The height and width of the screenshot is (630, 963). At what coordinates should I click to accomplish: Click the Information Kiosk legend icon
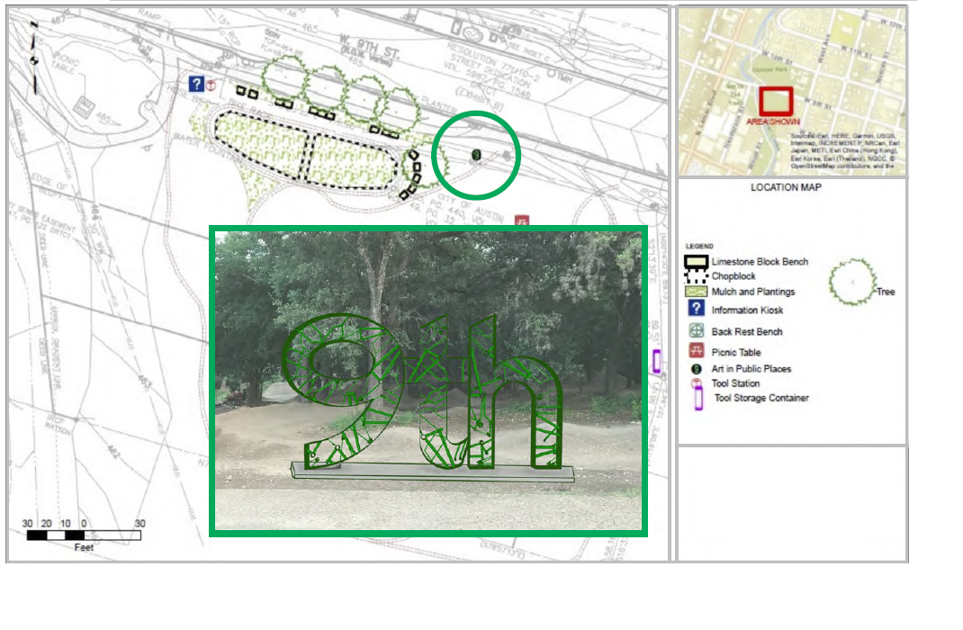click(695, 310)
